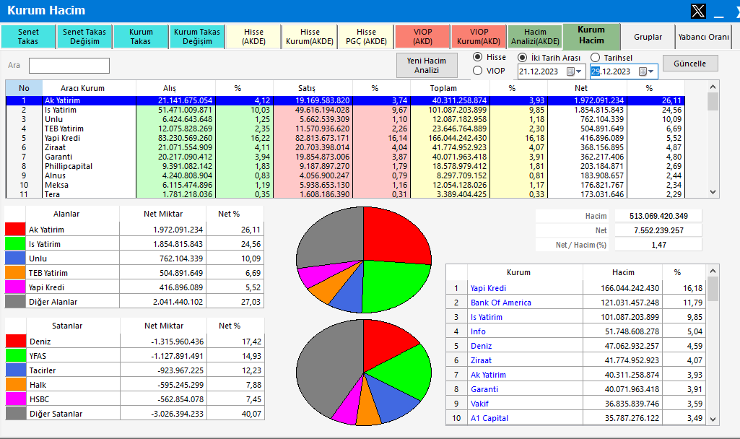Click the orange swatch beside TEB Yatirim
Viewport: 740px width, 439px height.
click(x=15, y=273)
